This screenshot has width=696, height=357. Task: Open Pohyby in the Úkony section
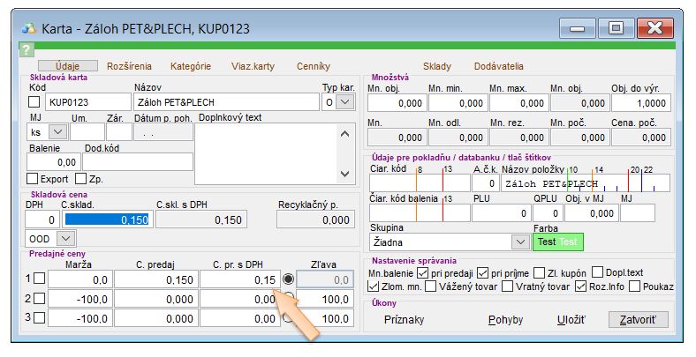(505, 320)
